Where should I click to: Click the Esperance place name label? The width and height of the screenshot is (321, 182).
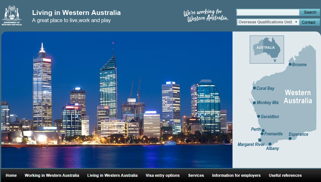(x=298, y=134)
